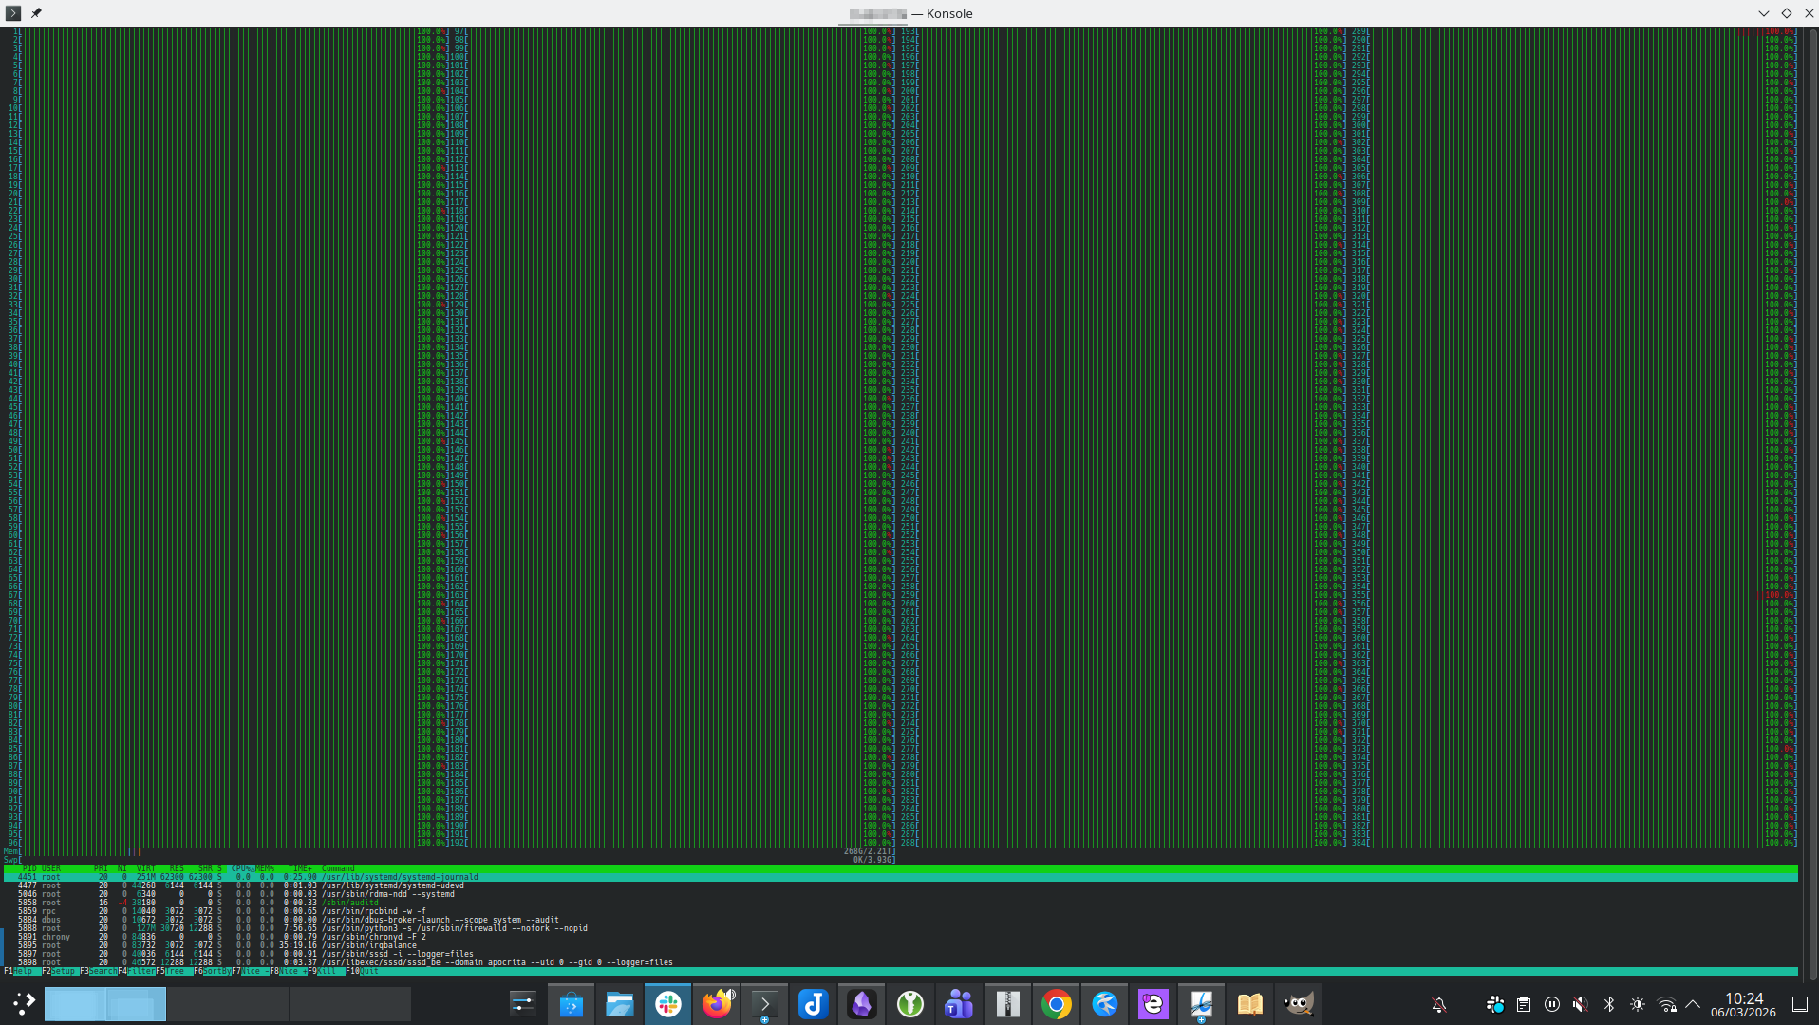This screenshot has width=1819, height=1025.
Task: Launch GIMP from the taskbar
Action: tap(1298, 1003)
